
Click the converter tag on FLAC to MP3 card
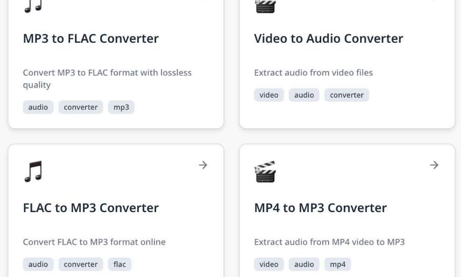coord(81,264)
